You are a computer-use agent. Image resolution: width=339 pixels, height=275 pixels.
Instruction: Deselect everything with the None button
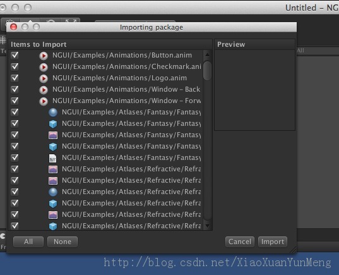tap(62, 241)
